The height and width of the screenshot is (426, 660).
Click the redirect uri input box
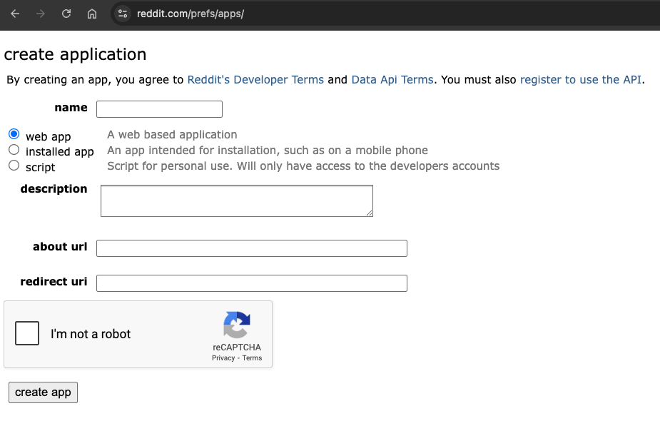coord(251,283)
